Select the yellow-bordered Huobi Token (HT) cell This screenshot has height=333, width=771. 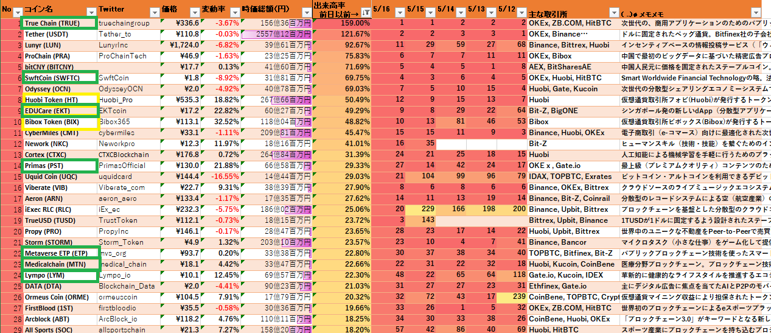(60, 100)
